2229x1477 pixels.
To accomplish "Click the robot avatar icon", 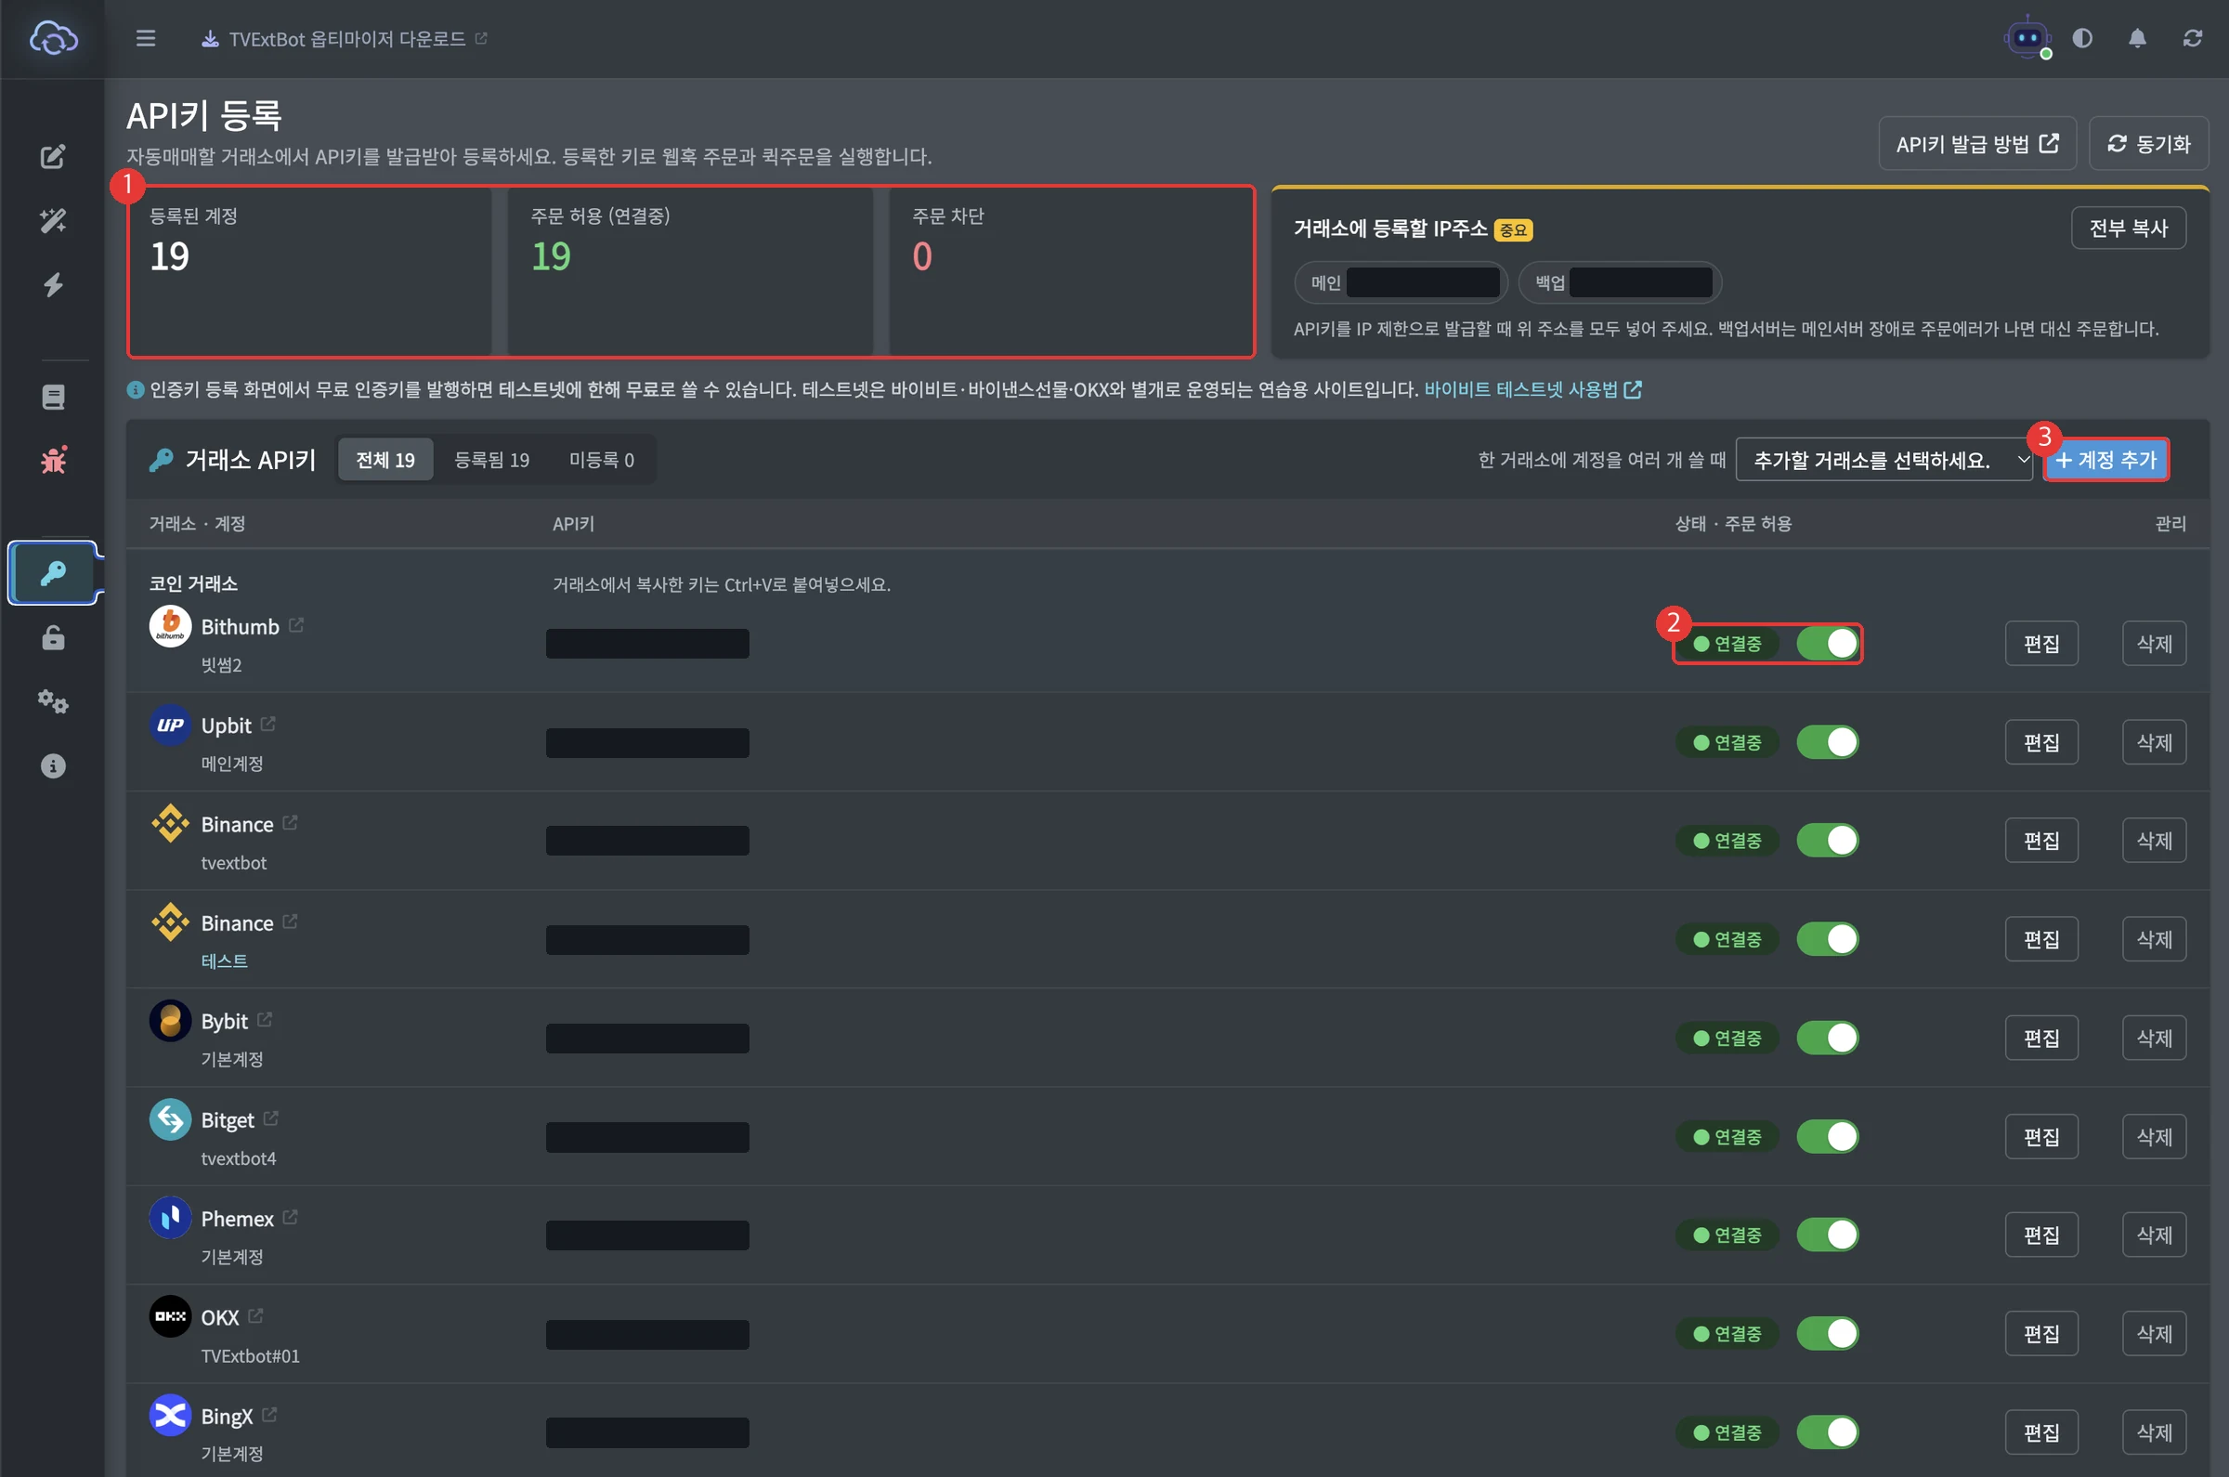I will 2027,39.
